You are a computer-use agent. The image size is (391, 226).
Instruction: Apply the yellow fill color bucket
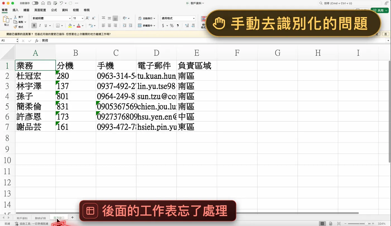pos(70,26)
